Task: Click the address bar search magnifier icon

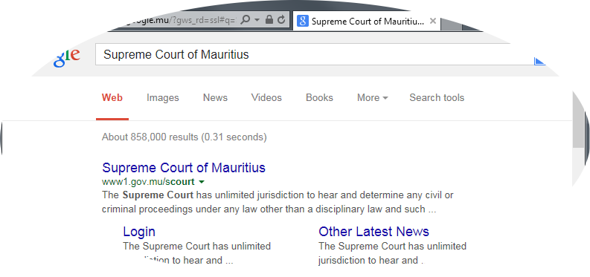Action: tap(245, 19)
